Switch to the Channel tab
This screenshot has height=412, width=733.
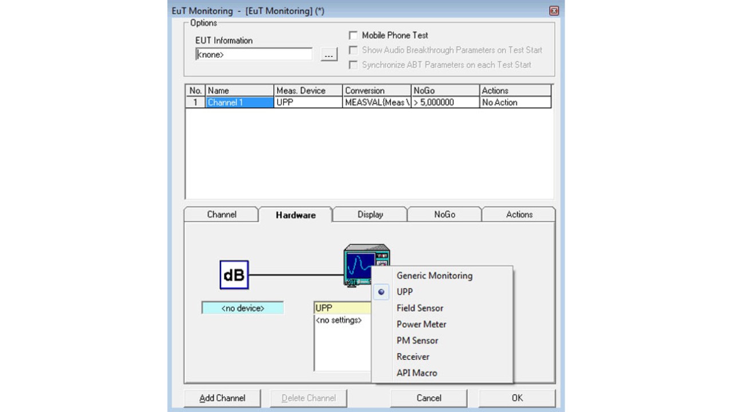222,215
